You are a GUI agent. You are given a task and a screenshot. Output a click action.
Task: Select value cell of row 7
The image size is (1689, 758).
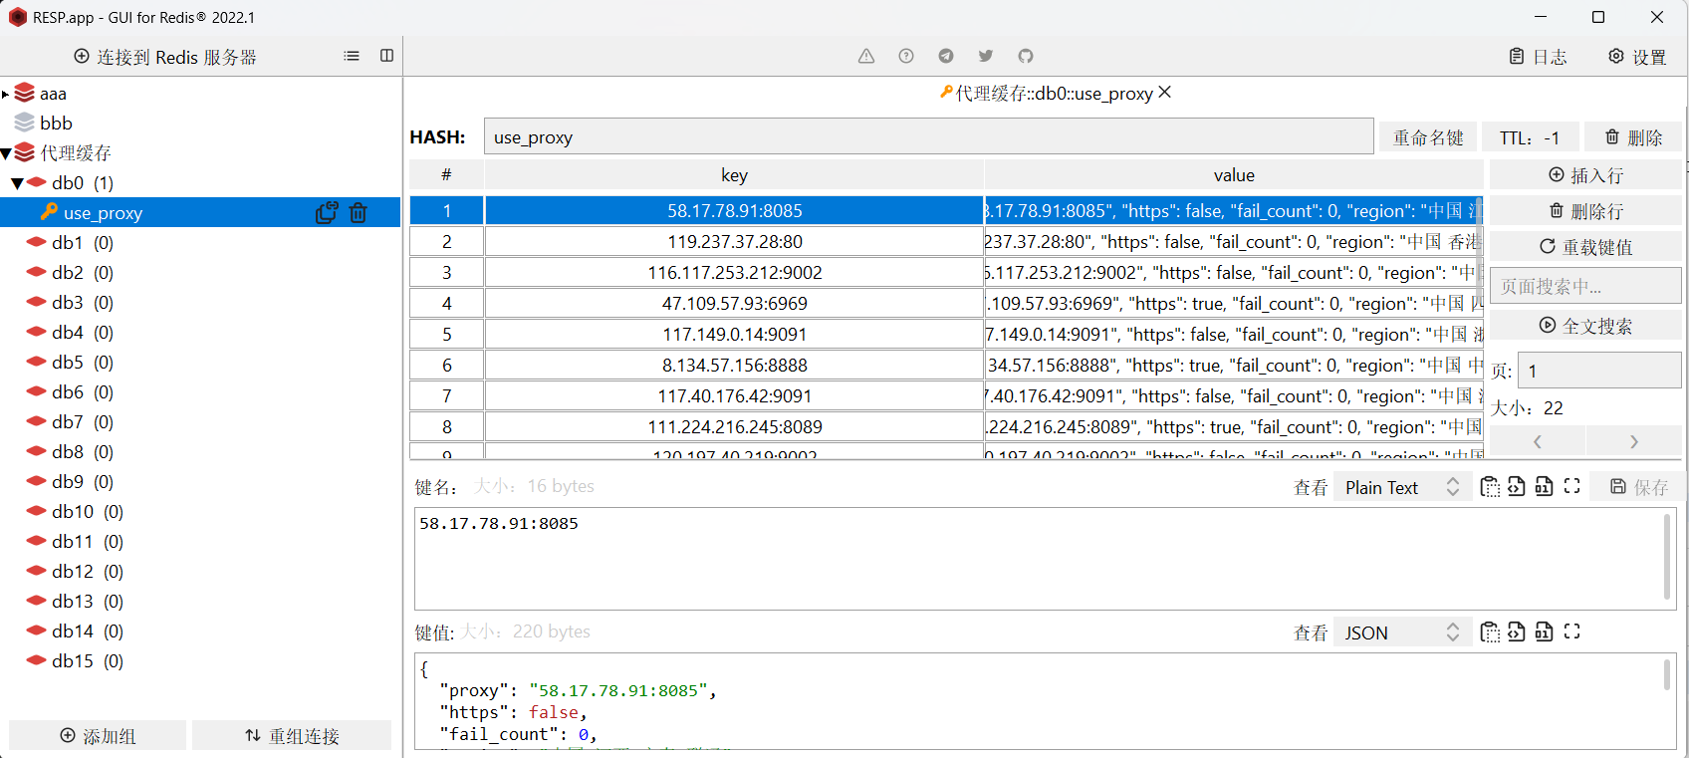click(x=1234, y=396)
